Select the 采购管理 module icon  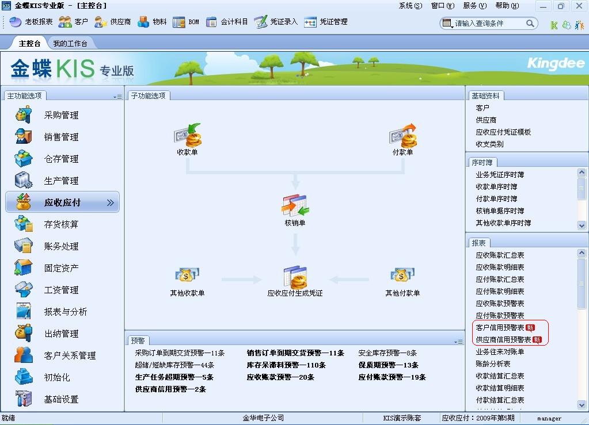coord(23,115)
